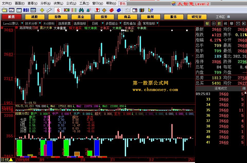The image size is (247, 163).
Task: Click the red dollar sign icon
Action: [58, 10]
